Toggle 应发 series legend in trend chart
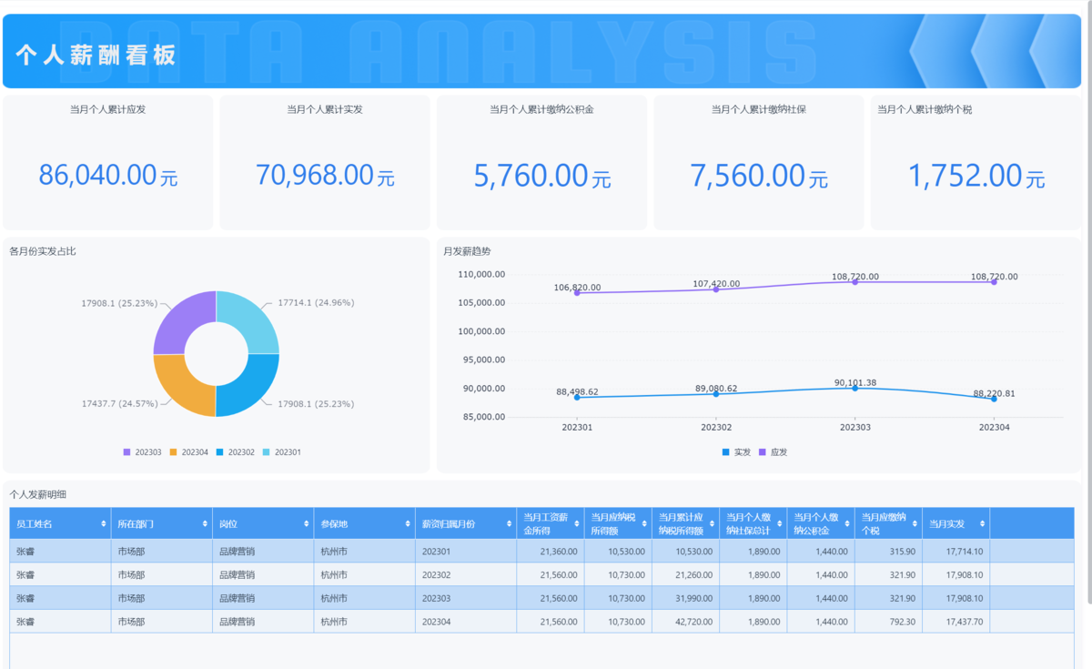This screenshot has height=669, width=1092. point(773,452)
